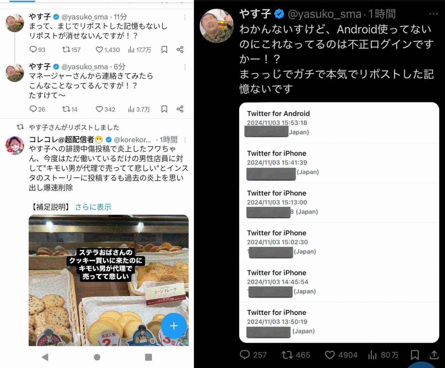
Task: Open the Twitter for Android login entry
Action: pos(339,123)
